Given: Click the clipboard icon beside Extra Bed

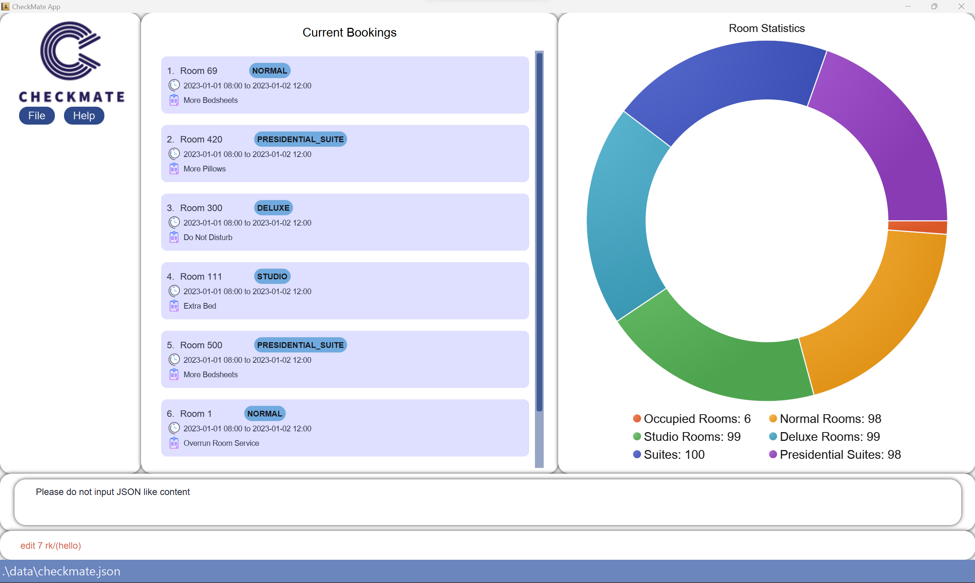Looking at the screenshot, I should [174, 306].
